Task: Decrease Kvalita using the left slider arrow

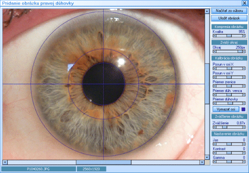Action: tap(215, 36)
